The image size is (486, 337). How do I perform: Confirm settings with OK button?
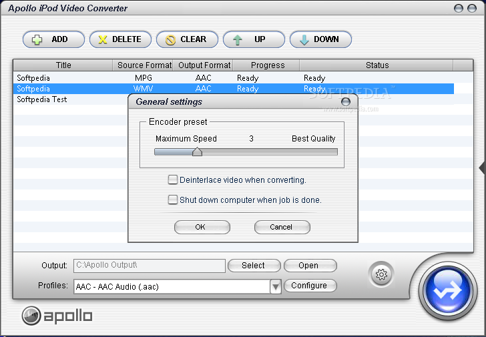point(202,227)
